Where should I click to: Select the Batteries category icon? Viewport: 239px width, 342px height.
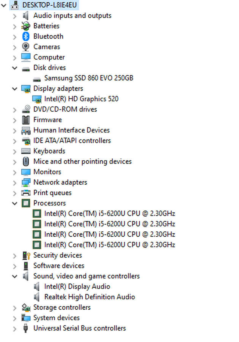[25, 26]
